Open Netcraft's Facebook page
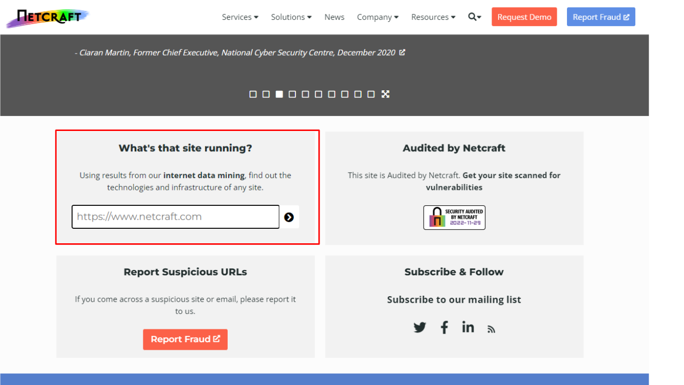 coord(444,327)
